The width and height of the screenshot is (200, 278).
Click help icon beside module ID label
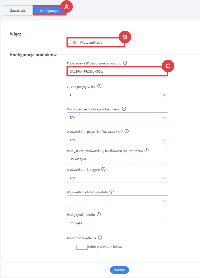(125, 63)
